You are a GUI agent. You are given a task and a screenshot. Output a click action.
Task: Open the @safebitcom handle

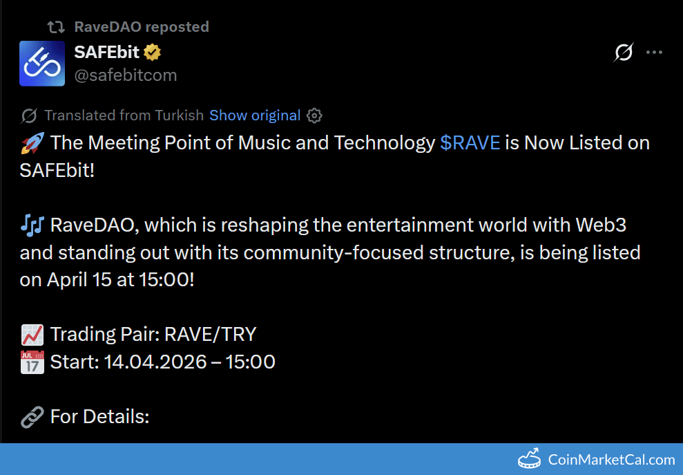point(125,75)
